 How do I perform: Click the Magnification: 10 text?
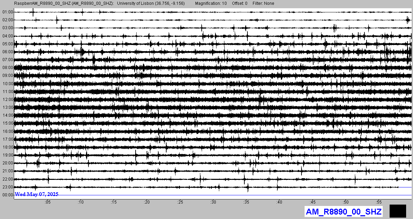coord(211,3)
